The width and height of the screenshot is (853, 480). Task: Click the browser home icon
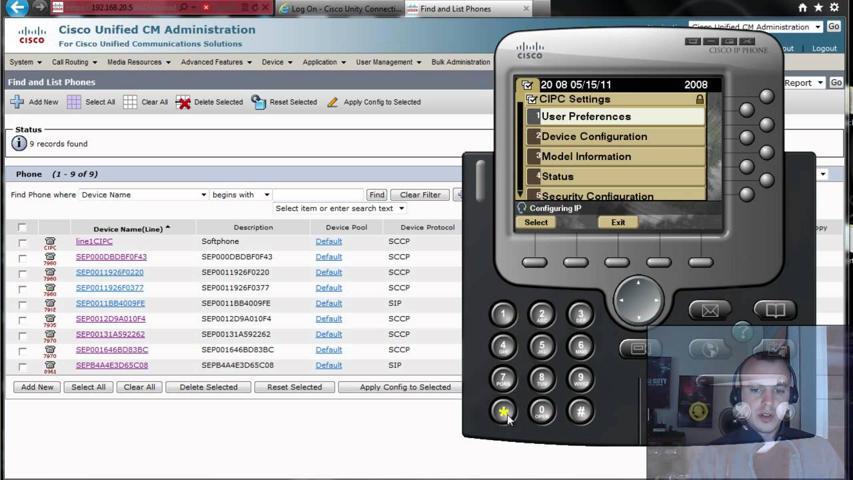[802, 8]
